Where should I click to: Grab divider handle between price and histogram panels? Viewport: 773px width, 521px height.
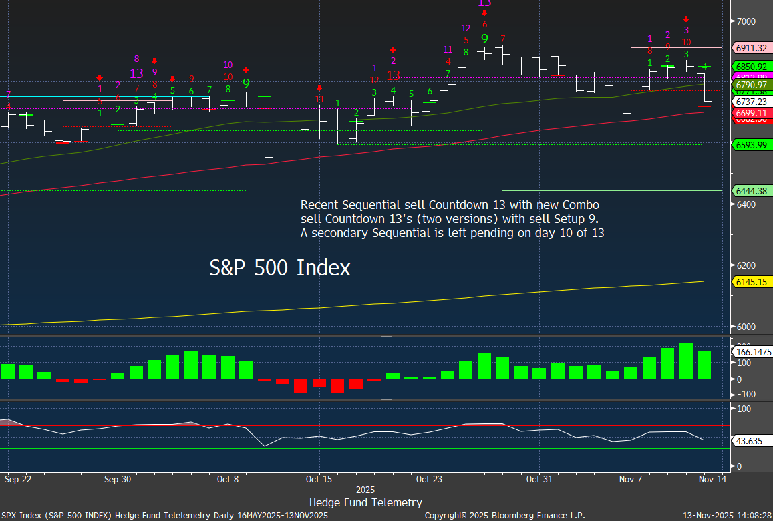386,336
